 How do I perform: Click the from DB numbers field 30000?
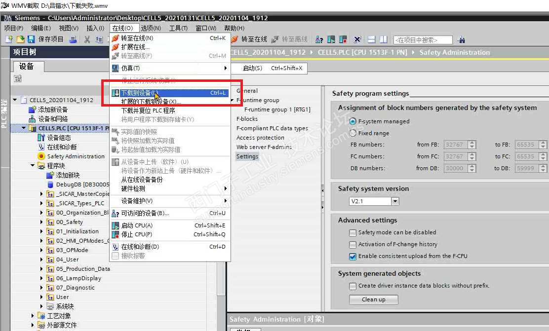[456, 168]
